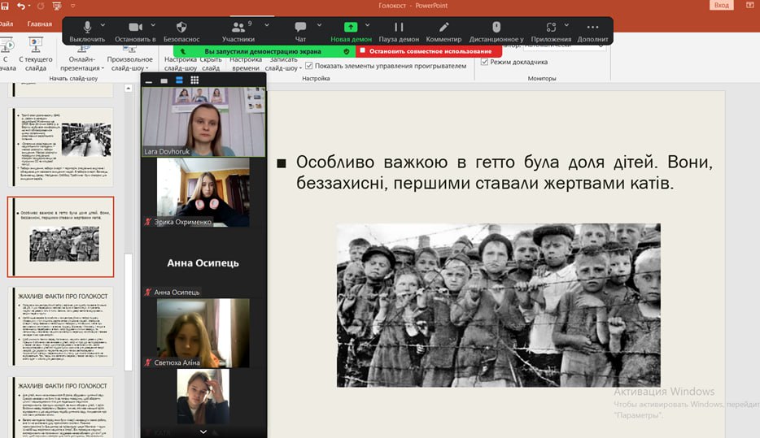Open screen sharing security shield indicator

tap(346, 51)
